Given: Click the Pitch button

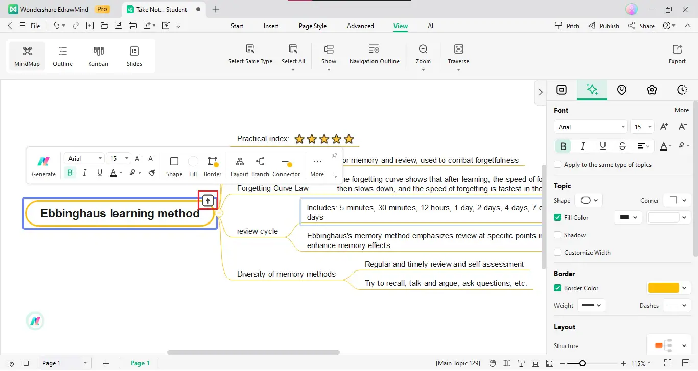Looking at the screenshot, I should click(567, 26).
